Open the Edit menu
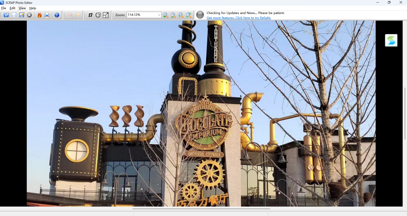The height and width of the screenshot is (216, 407). [13, 8]
